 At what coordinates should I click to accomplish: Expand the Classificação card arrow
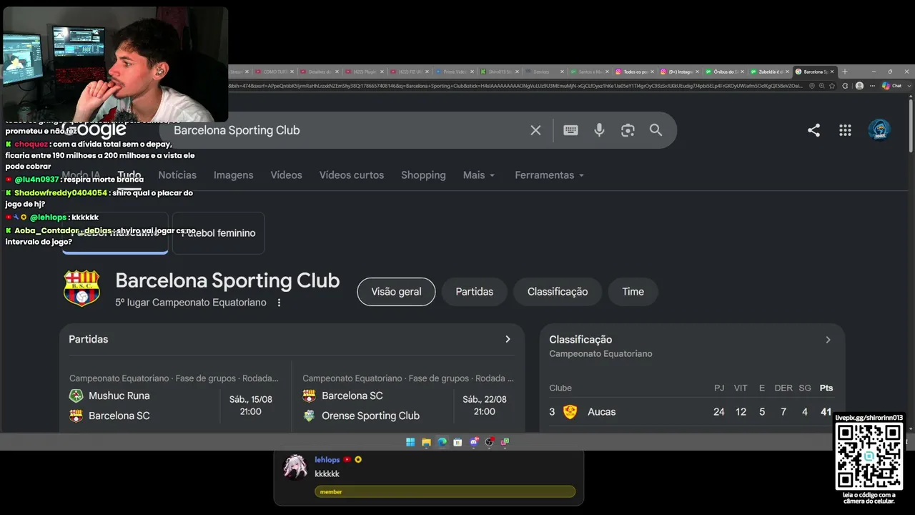(x=828, y=340)
